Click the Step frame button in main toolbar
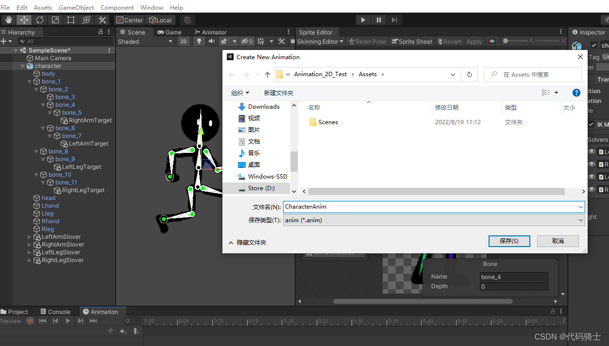This screenshot has width=609, height=346. [x=394, y=20]
